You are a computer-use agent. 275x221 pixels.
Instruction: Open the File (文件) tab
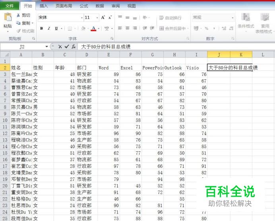[x=10, y=6]
